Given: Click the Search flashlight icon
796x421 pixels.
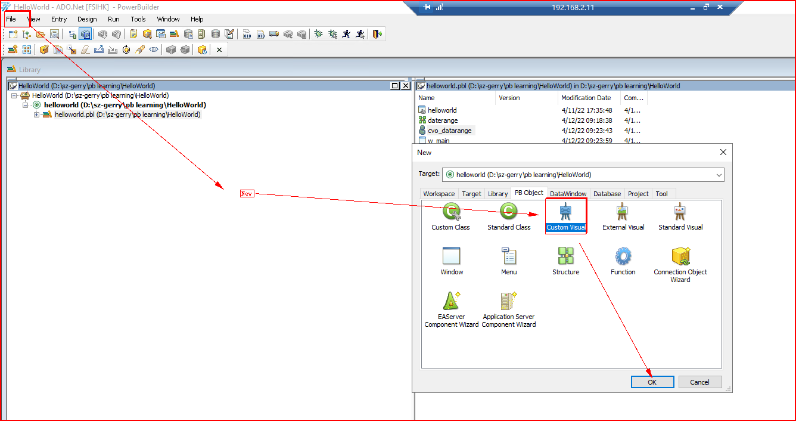Looking at the screenshot, I should 140,49.
